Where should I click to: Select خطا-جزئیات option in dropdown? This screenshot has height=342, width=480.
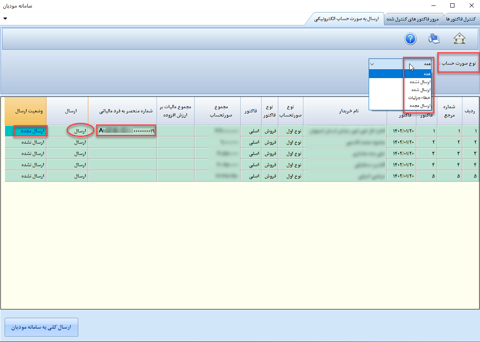point(419,98)
